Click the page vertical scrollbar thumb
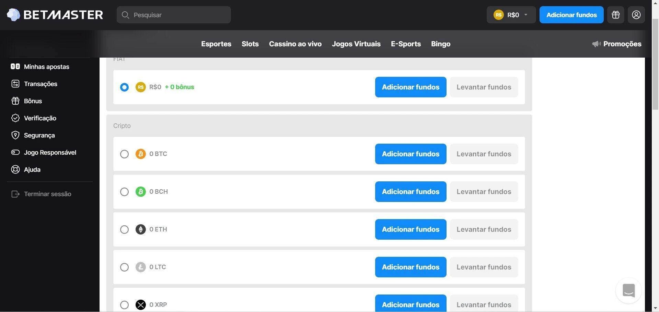Screen dimensions: 659x312 (x=655, y=63)
